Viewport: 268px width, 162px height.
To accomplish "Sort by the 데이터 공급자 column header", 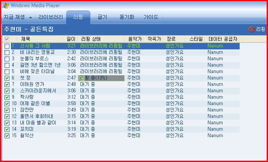I will coord(222,39).
